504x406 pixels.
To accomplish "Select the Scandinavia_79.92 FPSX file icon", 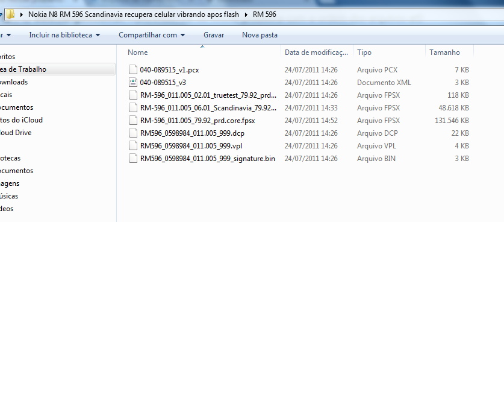I will point(133,107).
